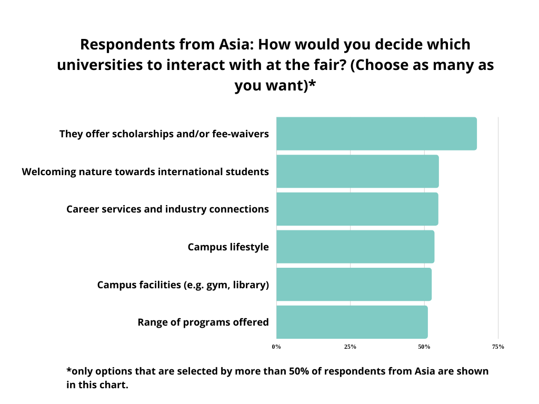Click the Campus facilities bar

pyautogui.click(x=354, y=285)
